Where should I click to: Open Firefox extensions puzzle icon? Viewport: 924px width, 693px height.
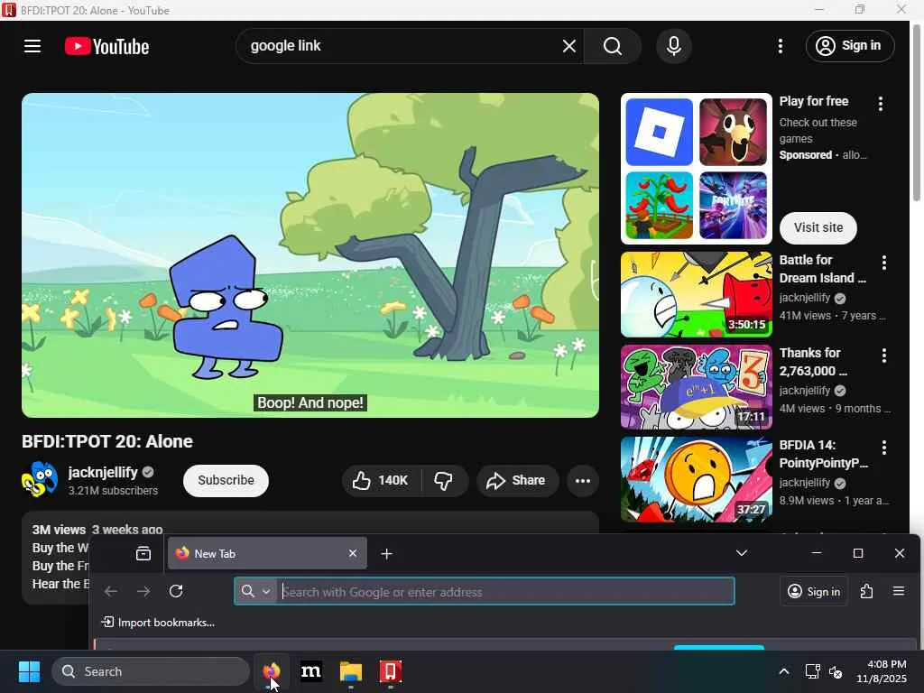[866, 591]
